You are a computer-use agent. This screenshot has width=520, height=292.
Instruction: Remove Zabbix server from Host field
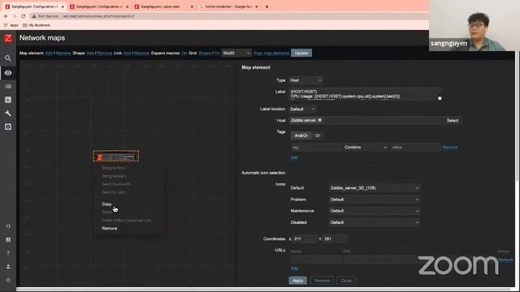coord(319,120)
